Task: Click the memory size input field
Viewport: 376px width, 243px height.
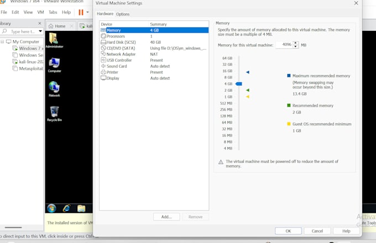Action: pyautogui.click(x=284, y=45)
